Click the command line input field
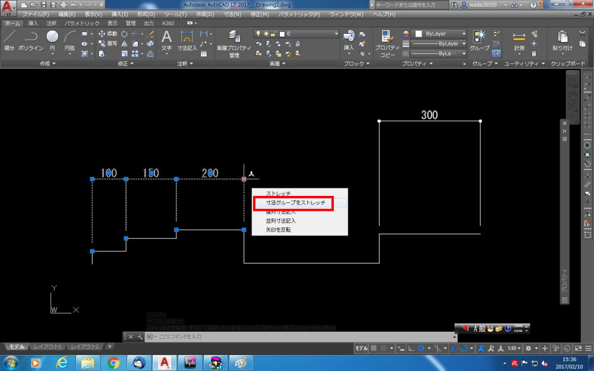The height and width of the screenshot is (371, 594). click(301, 337)
